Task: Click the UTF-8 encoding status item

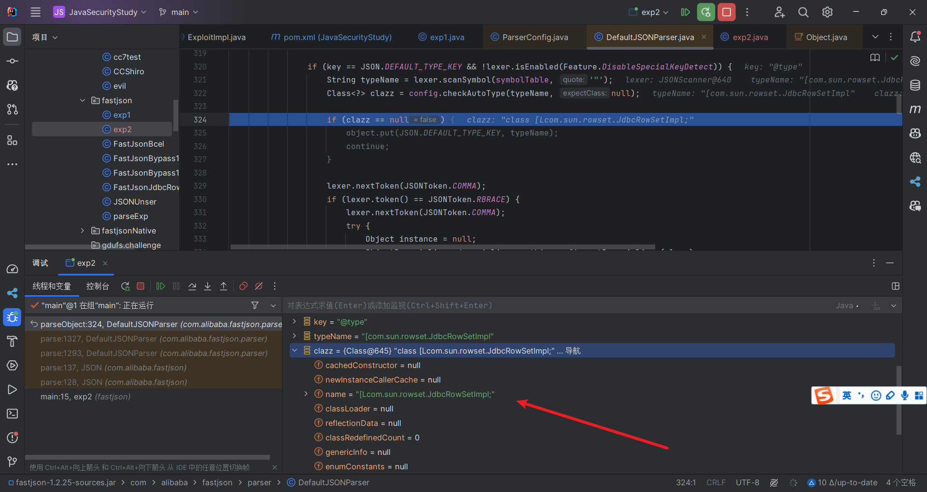Action: pos(747,482)
